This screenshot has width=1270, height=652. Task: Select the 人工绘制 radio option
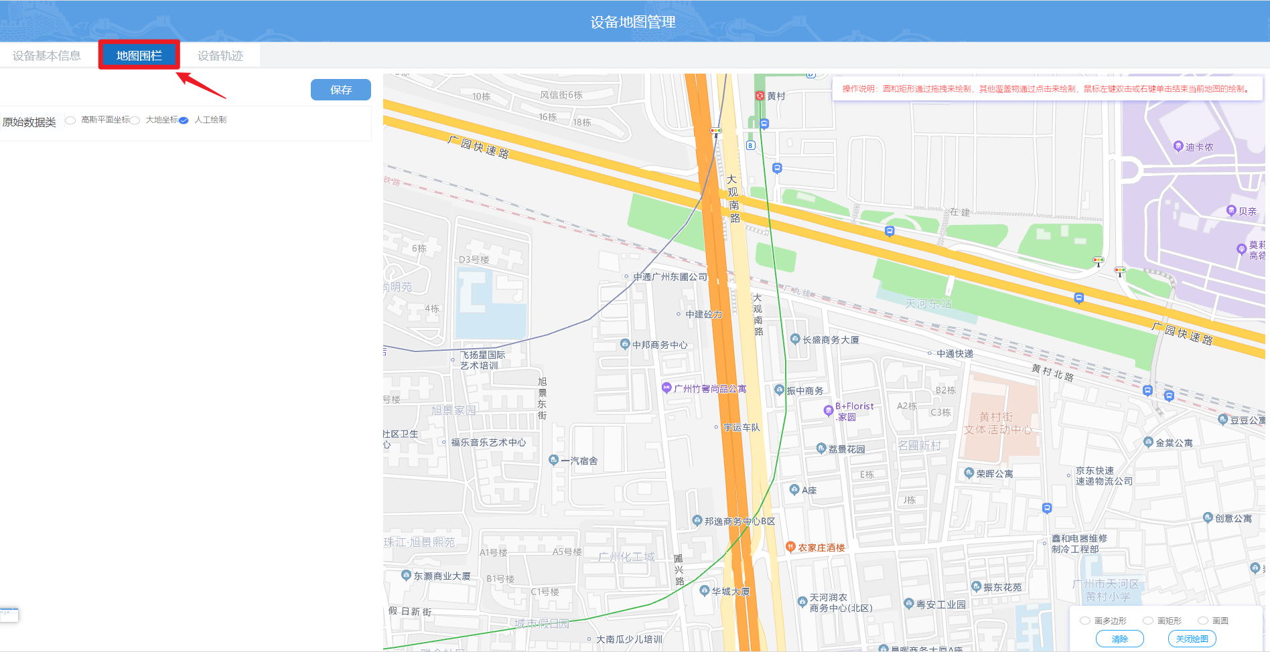click(184, 120)
